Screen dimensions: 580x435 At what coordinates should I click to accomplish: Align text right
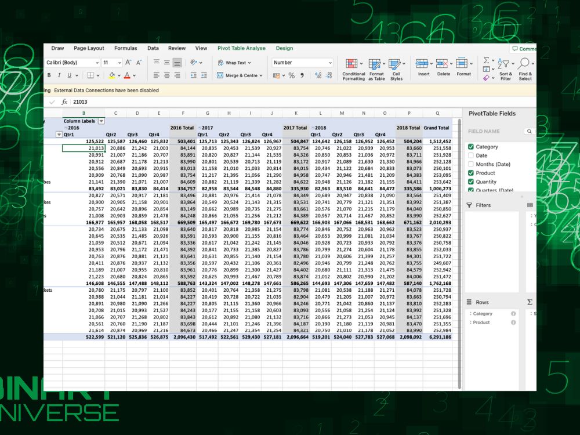point(177,75)
